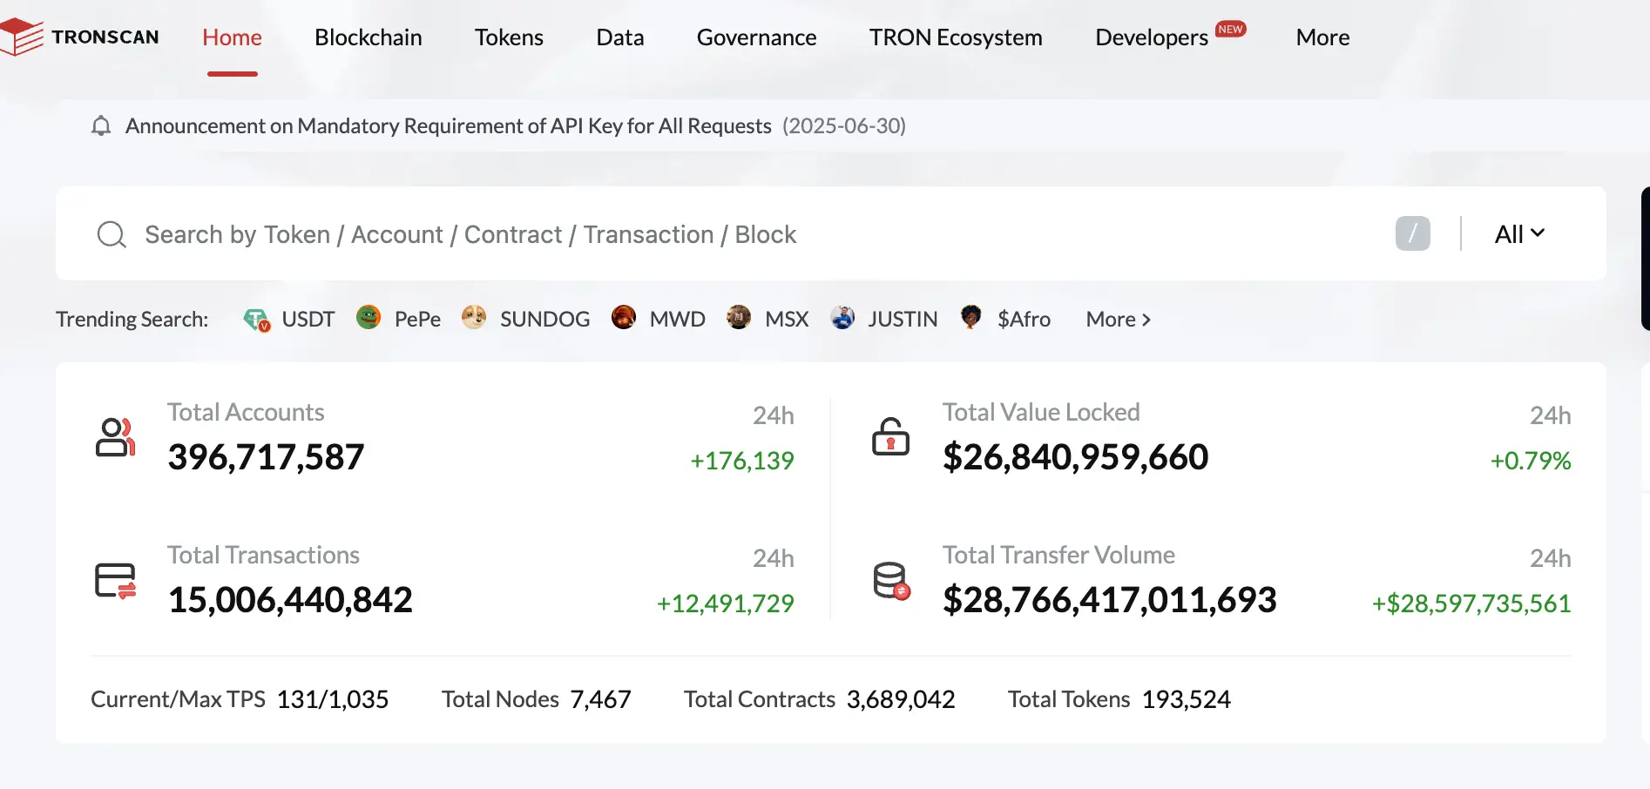The image size is (1650, 789).
Task: Click the Total Contracts count 3,689,042
Action: [901, 699]
